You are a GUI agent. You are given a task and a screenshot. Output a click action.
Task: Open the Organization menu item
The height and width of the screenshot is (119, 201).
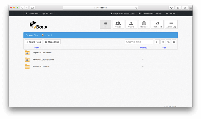32,13
